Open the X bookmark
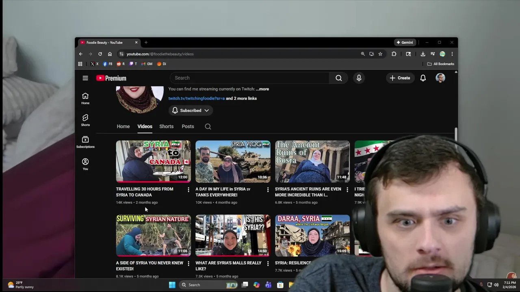Viewport: 520px width, 292px height. tap(94, 64)
